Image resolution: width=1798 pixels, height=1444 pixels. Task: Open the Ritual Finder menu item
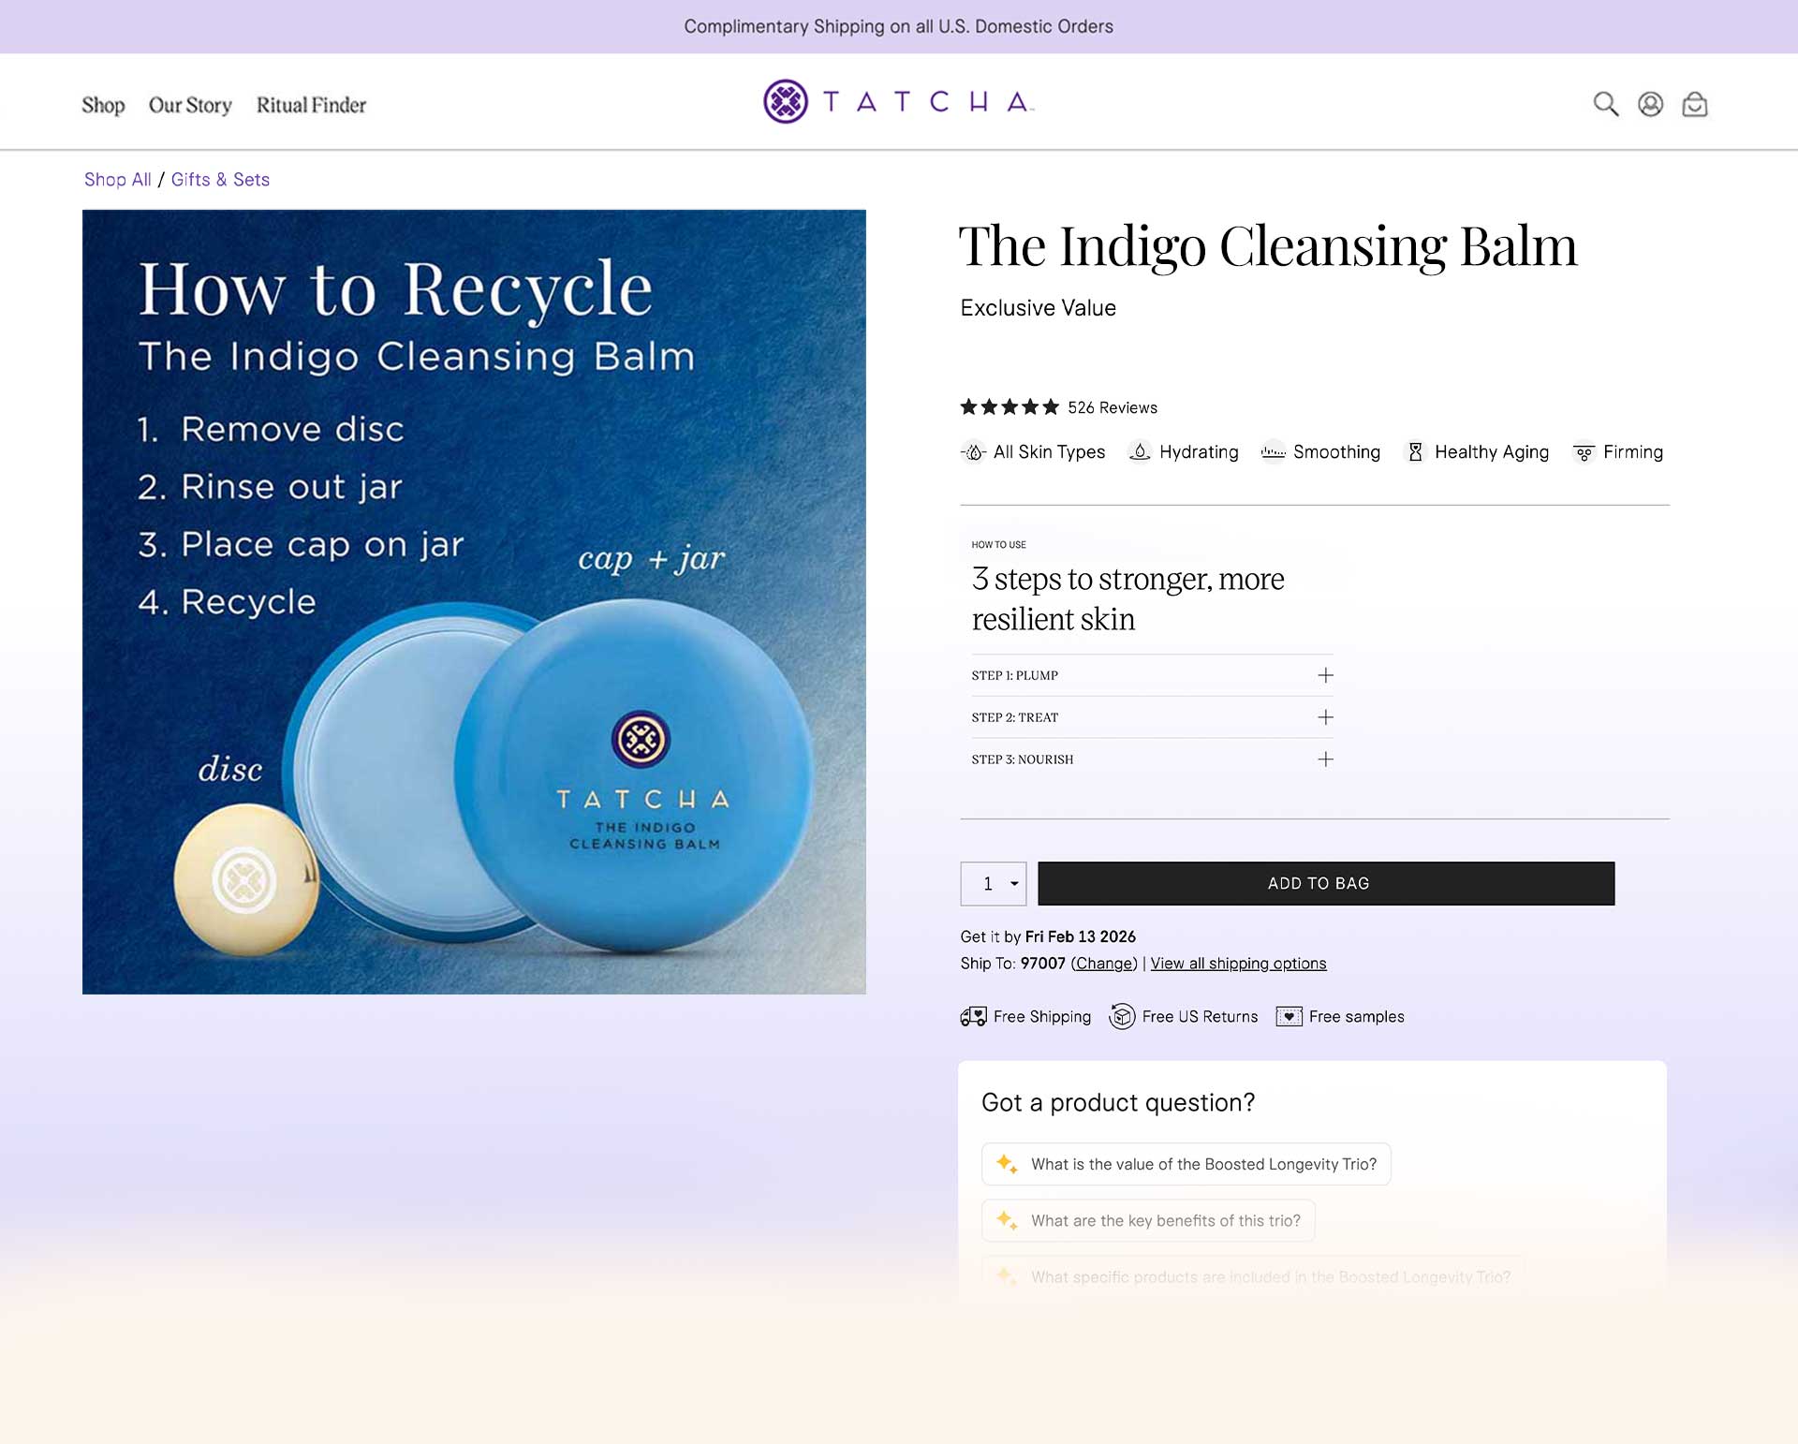pyautogui.click(x=311, y=105)
